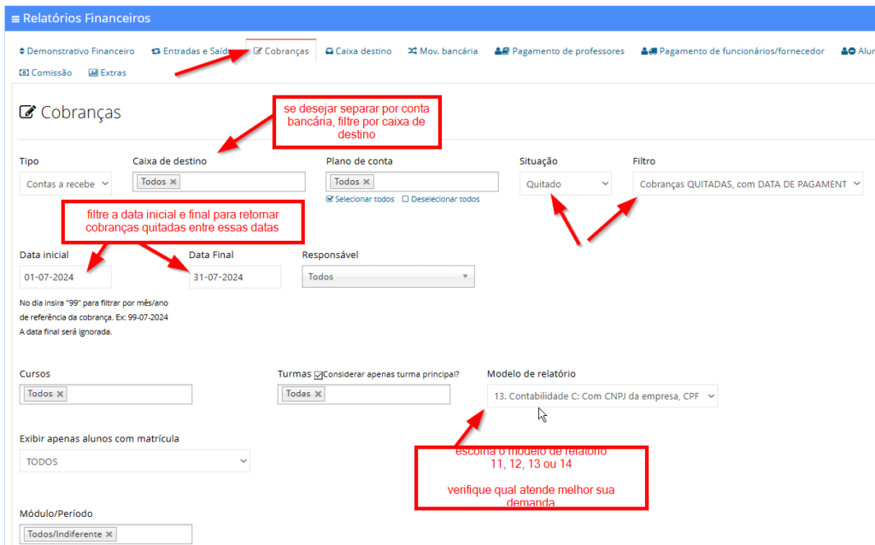Viewport: 875px width, 545px height.
Task: Open the Exibir apenas alunos com matrícula selector
Action: 134,460
